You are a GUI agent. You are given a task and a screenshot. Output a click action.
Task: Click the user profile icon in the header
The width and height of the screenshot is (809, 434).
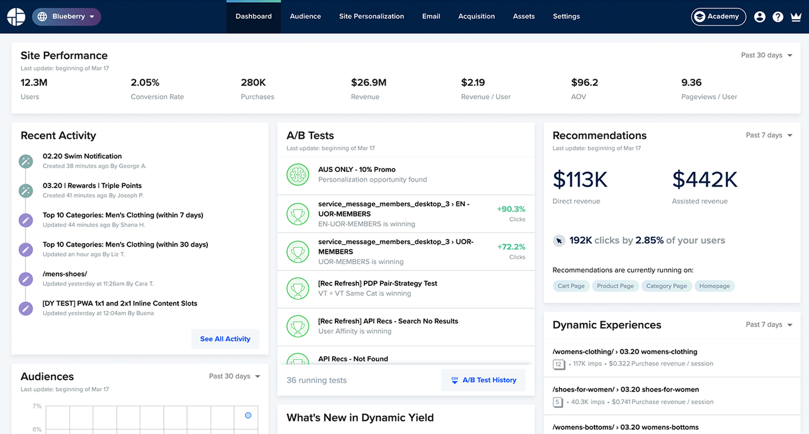759,17
